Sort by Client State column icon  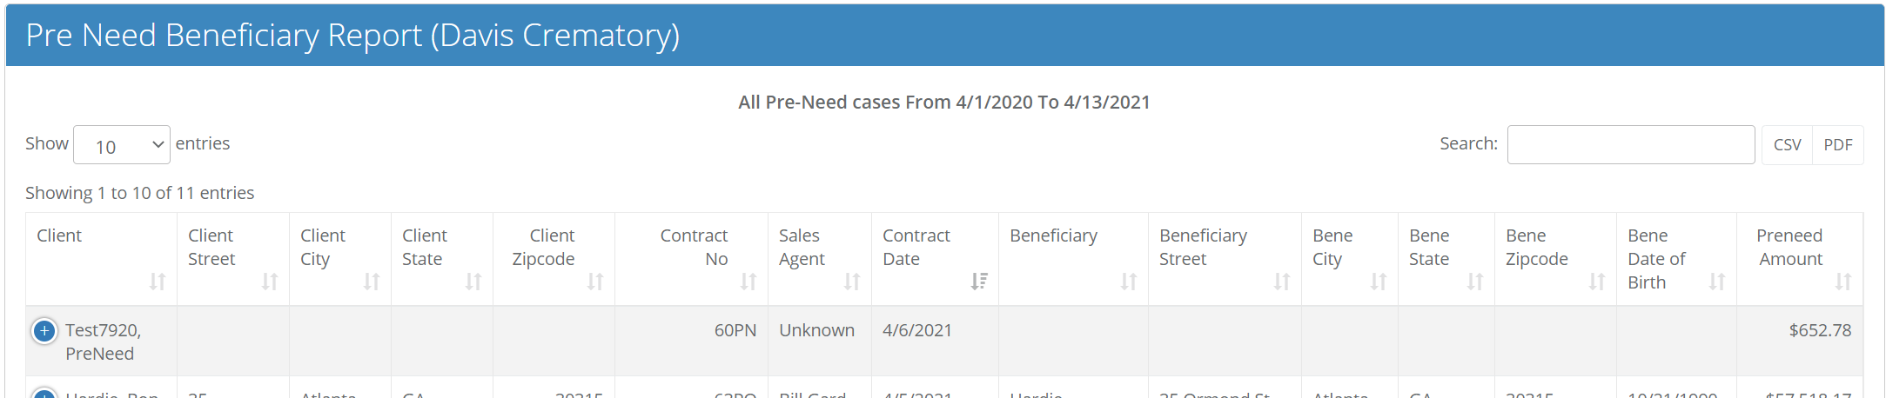pos(473,282)
